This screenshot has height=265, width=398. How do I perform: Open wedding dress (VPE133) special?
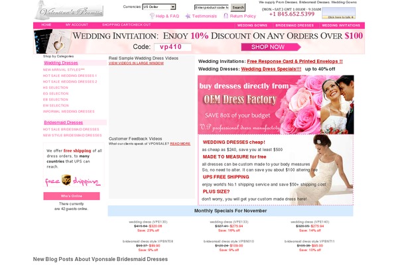click(x=229, y=222)
